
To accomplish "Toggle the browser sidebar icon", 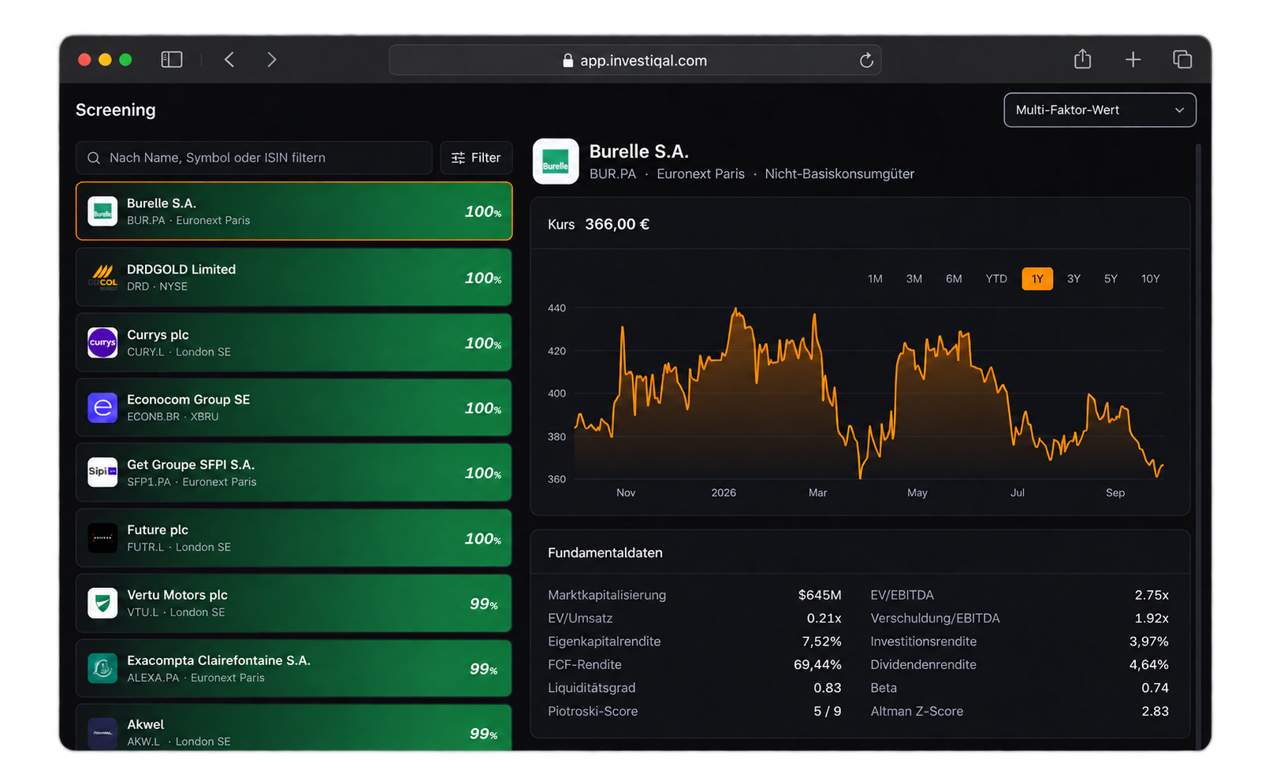I will point(172,60).
